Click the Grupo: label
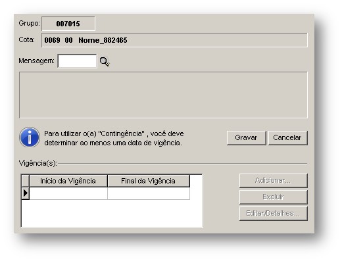The height and width of the screenshot is (261, 342). click(x=29, y=23)
